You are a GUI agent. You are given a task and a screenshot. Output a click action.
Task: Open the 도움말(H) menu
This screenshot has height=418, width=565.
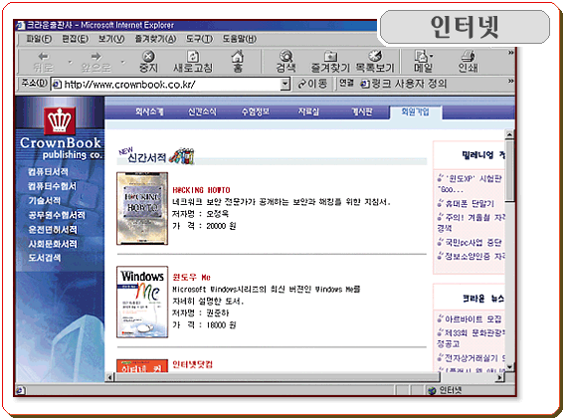[240, 39]
